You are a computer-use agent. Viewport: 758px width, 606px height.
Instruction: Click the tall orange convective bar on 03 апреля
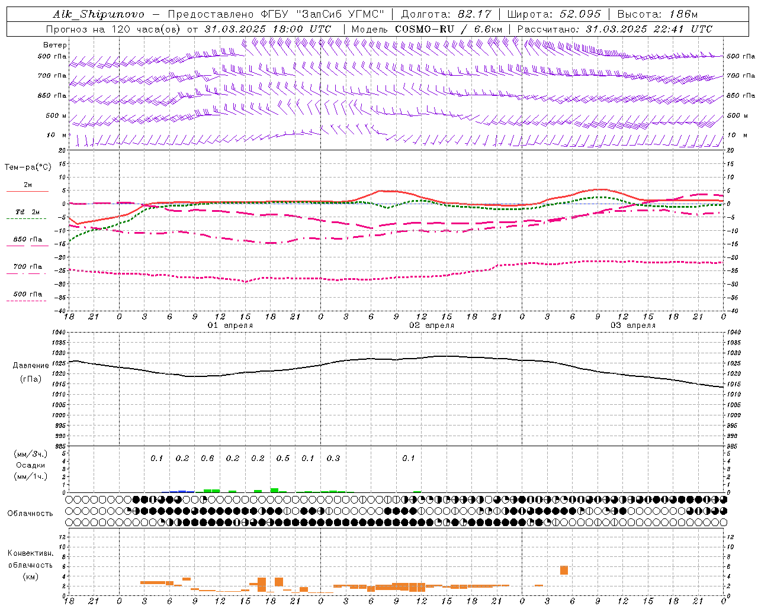point(564,570)
